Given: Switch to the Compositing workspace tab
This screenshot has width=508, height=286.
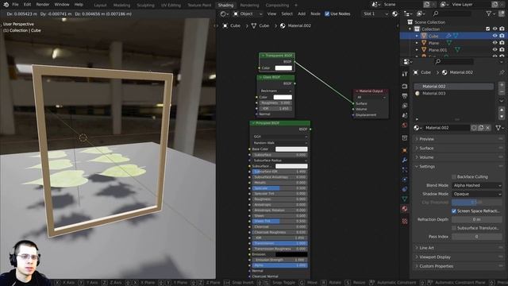Looking at the screenshot, I should pos(277,6).
